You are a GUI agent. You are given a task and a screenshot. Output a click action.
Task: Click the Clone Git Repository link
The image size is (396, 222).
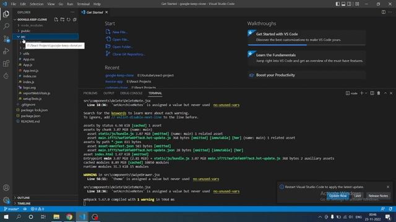[x=129, y=54]
